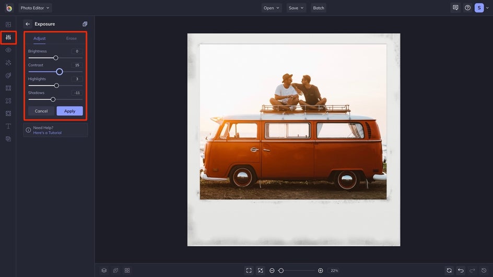493x277 pixels.
Task: Click the zoom level slider handle
Action: pyautogui.click(x=281, y=270)
